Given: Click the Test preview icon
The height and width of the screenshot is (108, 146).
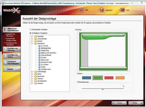Looking at the screenshot, I should (x=122, y=10).
